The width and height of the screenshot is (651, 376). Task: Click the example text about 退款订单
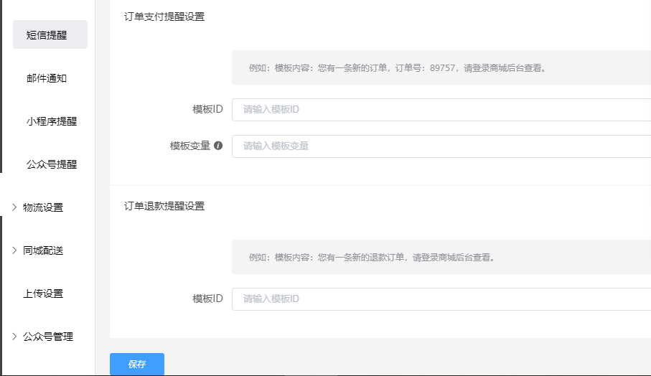pyautogui.click(x=372, y=258)
